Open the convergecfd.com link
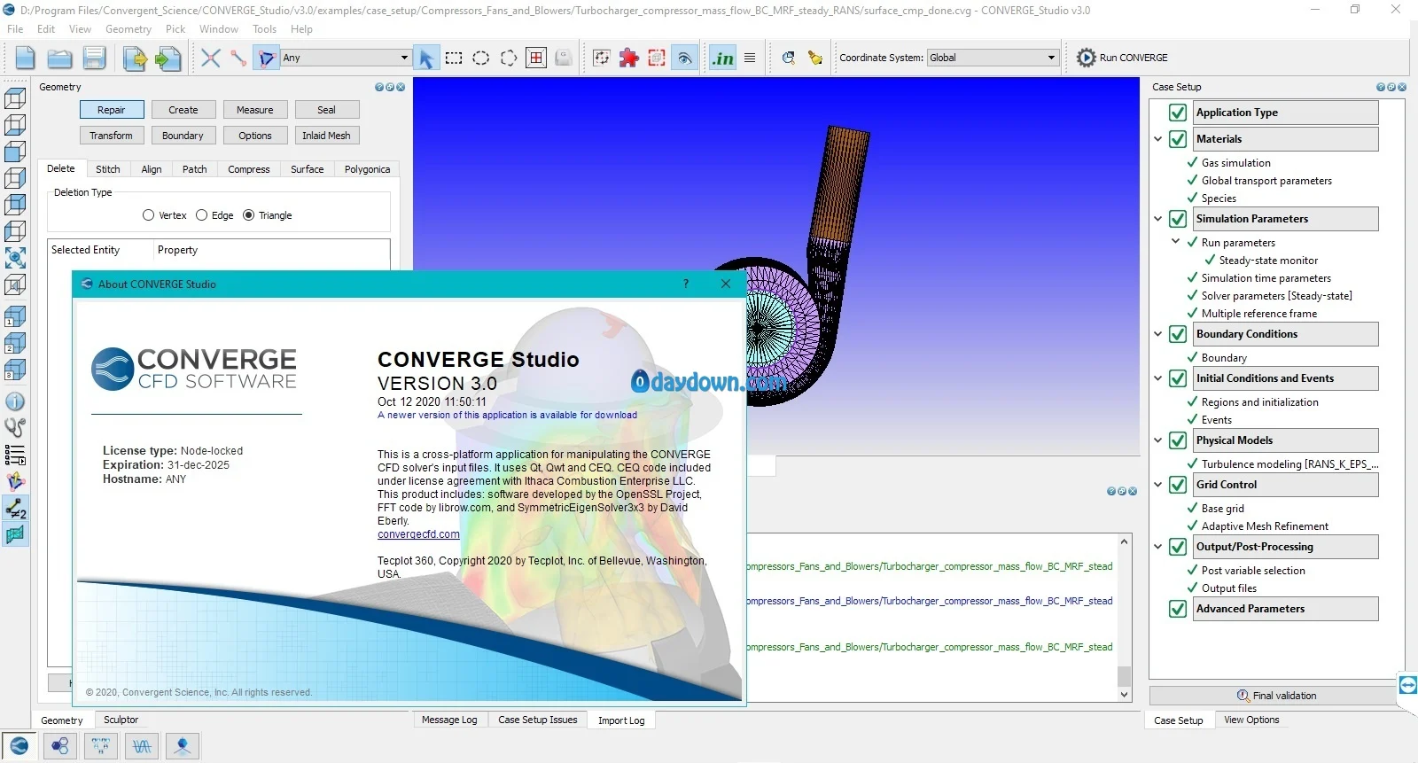1418x763 pixels. 418,534
